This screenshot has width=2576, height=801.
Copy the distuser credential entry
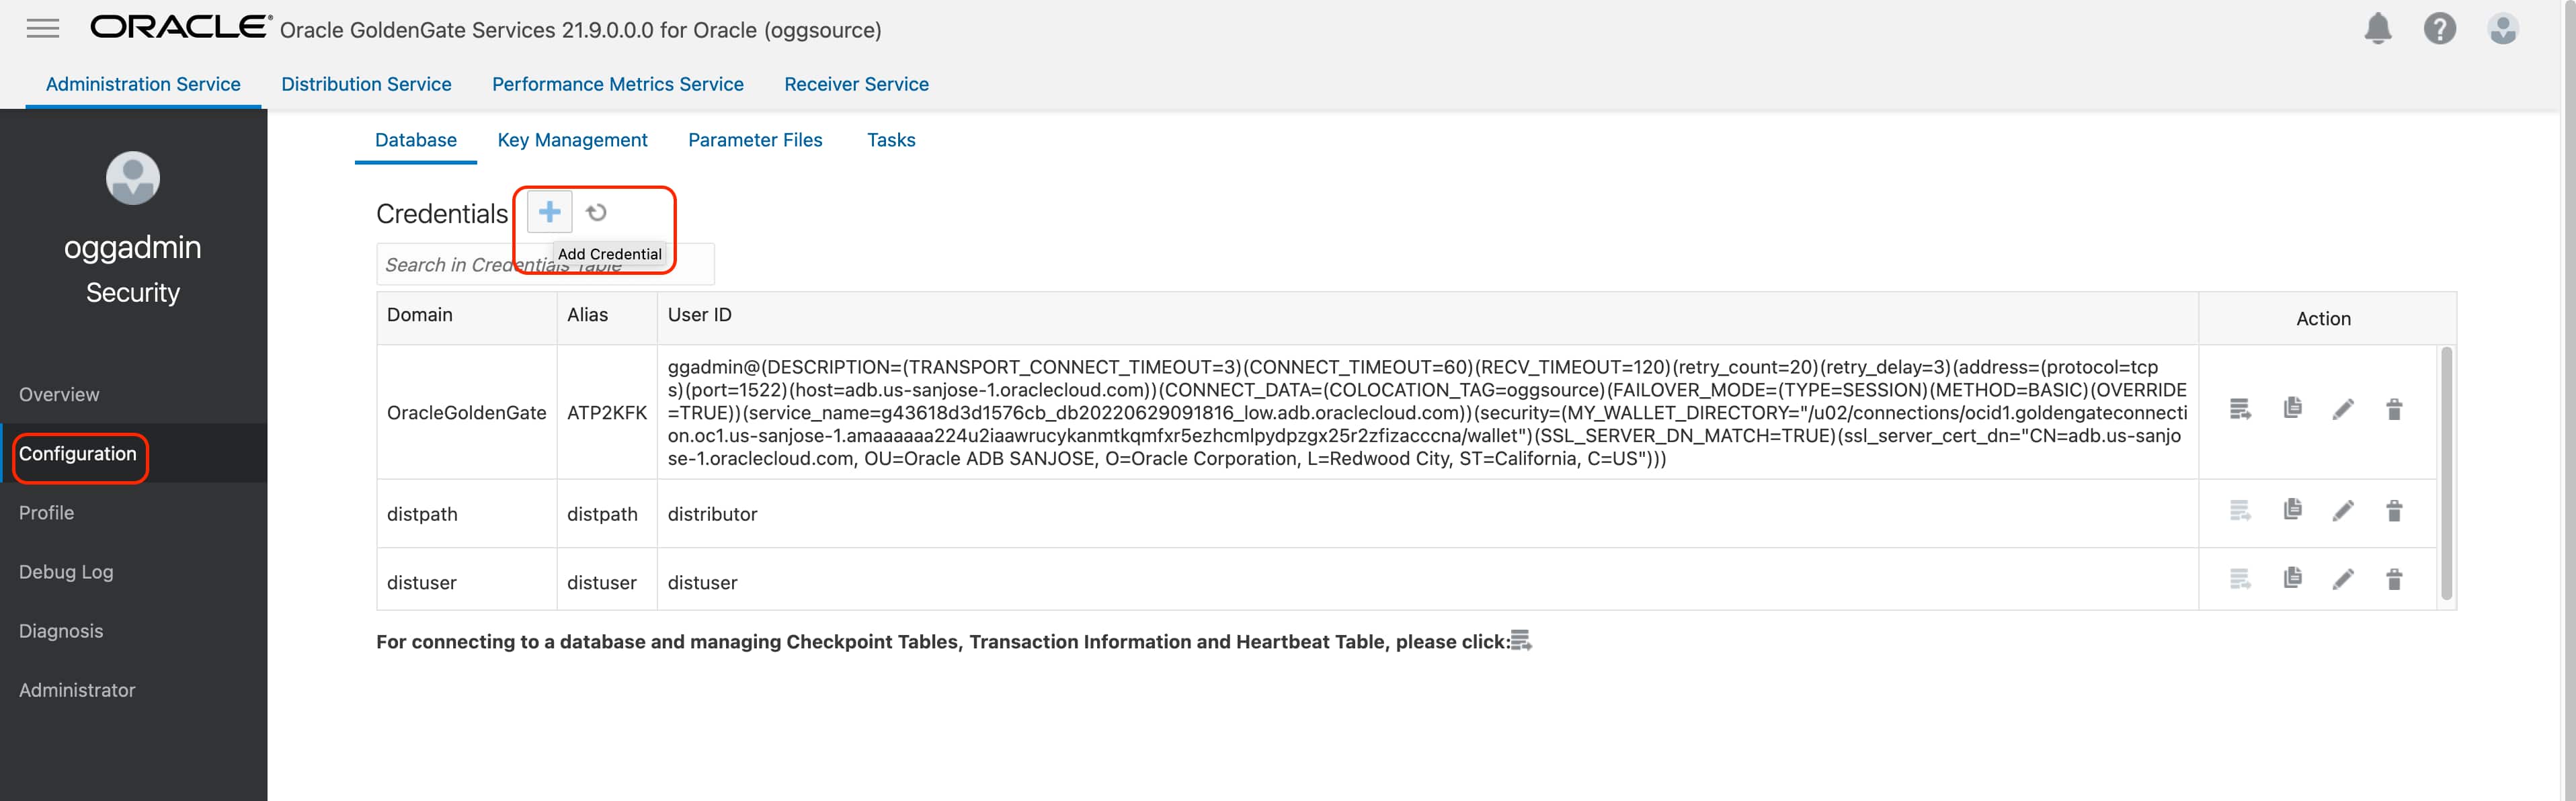click(2292, 579)
